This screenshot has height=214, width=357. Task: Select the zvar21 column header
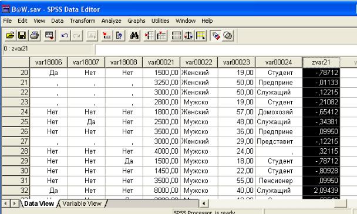[x=321, y=62]
